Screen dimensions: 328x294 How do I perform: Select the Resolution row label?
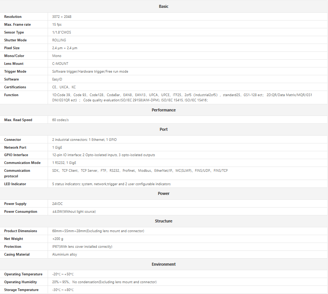click(x=13, y=17)
